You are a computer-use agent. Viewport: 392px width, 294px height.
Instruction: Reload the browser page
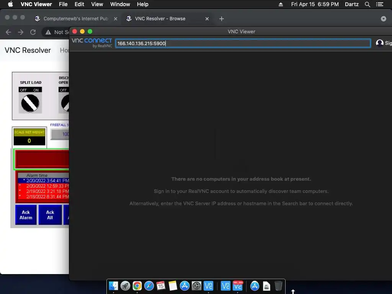pyautogui.click(x=33, y=32)
